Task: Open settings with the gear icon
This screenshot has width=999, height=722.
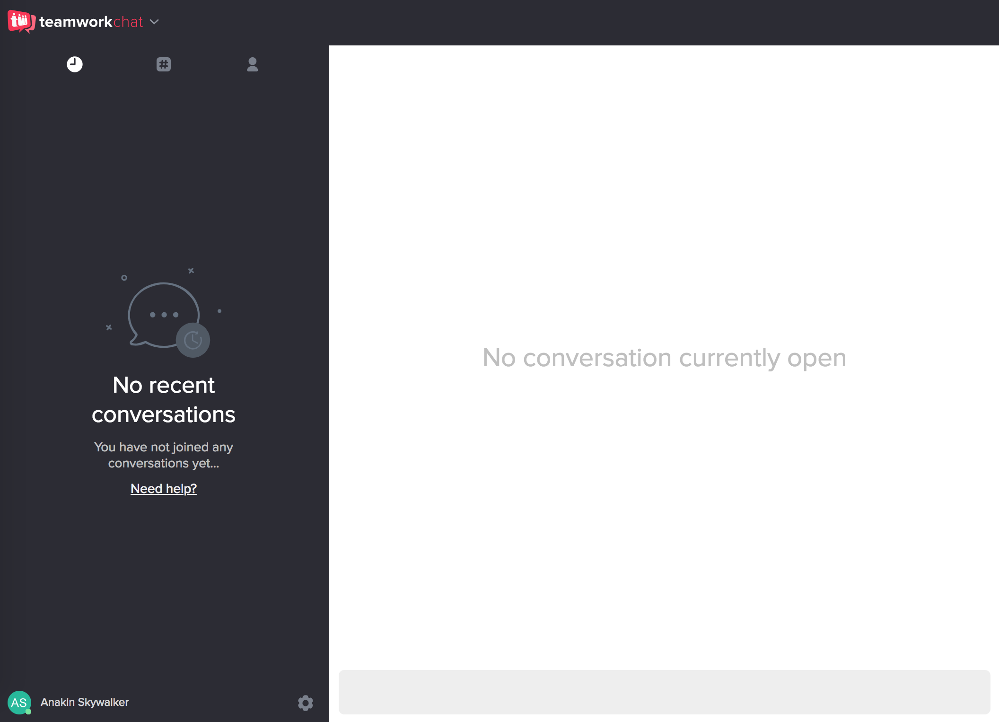Action: point(306,703)
